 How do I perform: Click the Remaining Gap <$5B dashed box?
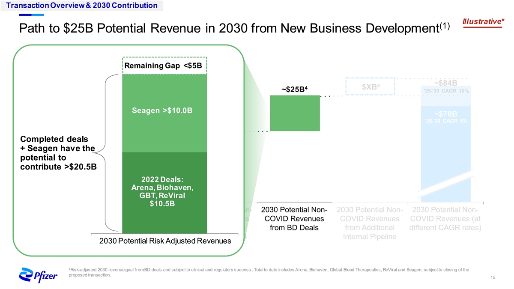tap(164, 66)
